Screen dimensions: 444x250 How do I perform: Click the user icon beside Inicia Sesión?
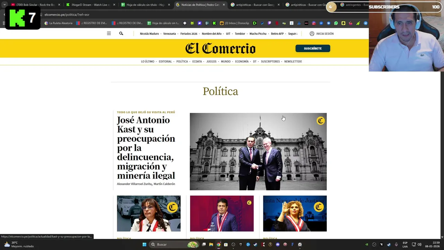[312, 34]
